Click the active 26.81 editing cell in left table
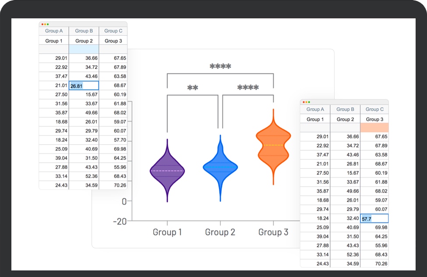Image resolution: width=427 pixels, height=277 pixels. coord(84,86)
